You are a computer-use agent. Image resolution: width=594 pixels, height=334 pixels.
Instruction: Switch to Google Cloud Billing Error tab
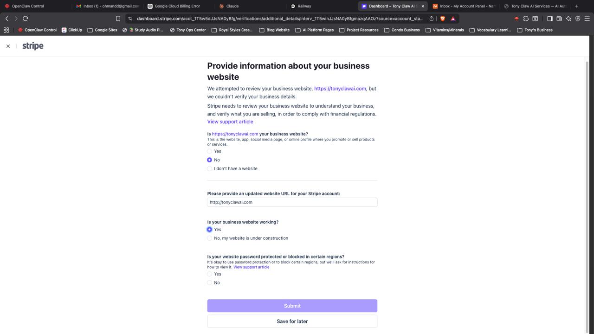177,6
